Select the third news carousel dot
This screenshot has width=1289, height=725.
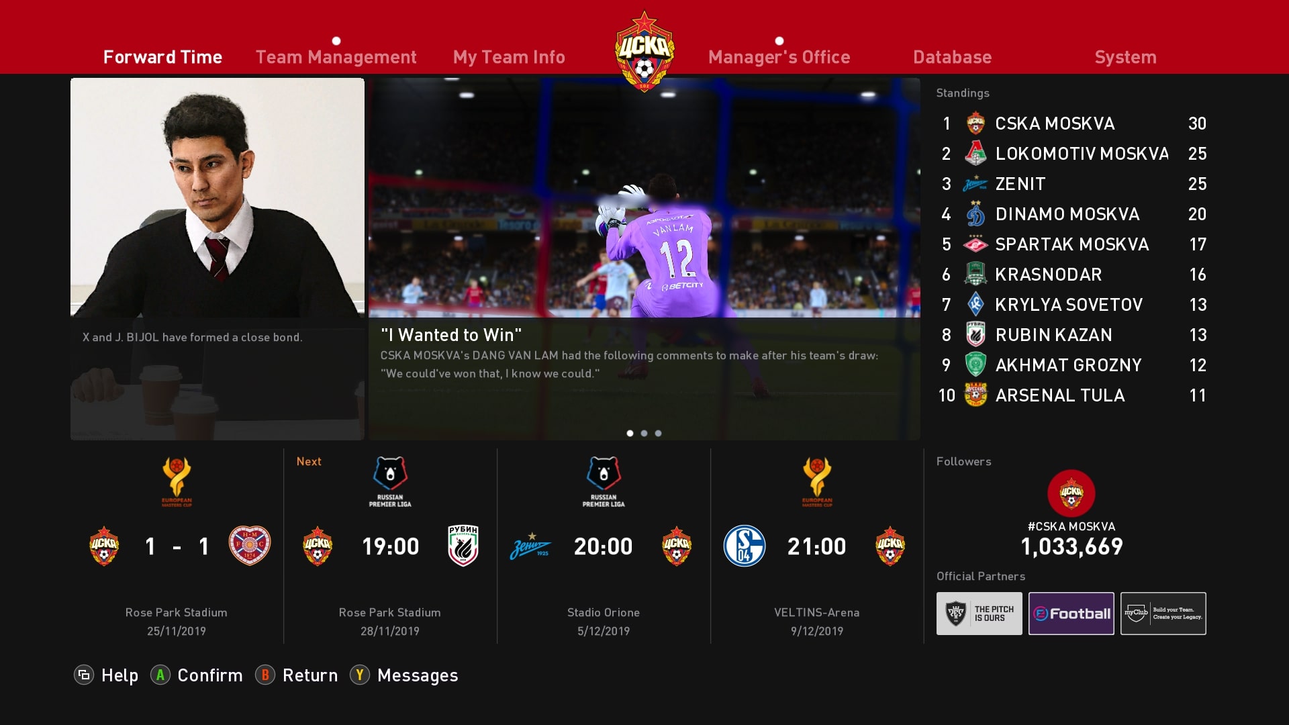tap(658, 433)
